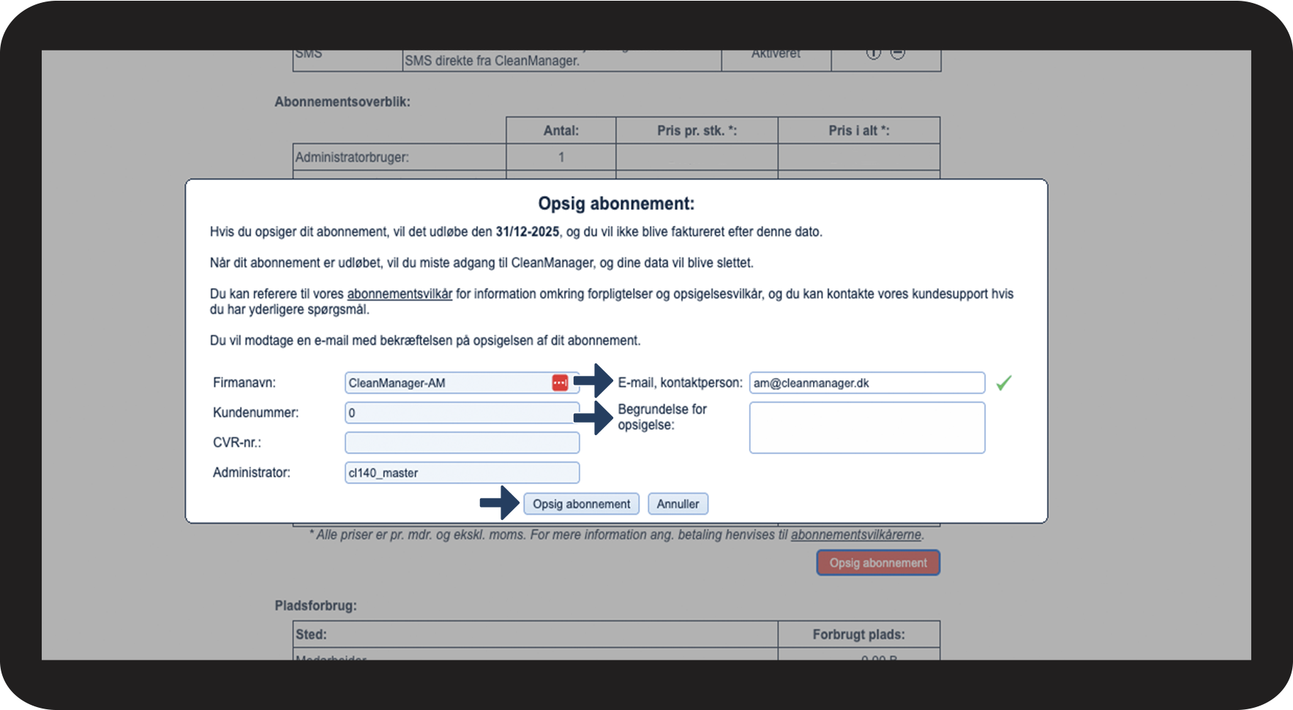
Task: Select the empty CVR-nr. input field
Action: click(462, 442)
